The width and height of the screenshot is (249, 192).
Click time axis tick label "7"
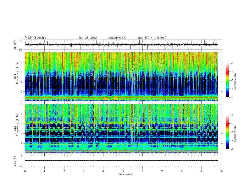(x=162, y=171)
